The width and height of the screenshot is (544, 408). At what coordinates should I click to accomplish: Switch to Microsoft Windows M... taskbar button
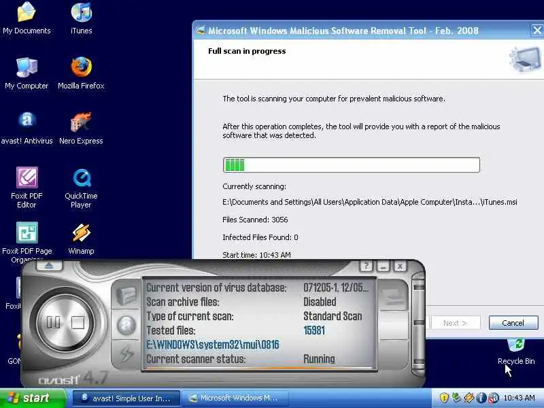point(235,398)
